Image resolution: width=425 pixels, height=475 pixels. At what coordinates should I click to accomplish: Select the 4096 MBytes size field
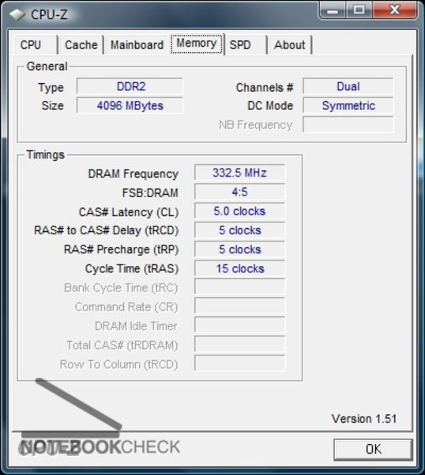[130, 105]
